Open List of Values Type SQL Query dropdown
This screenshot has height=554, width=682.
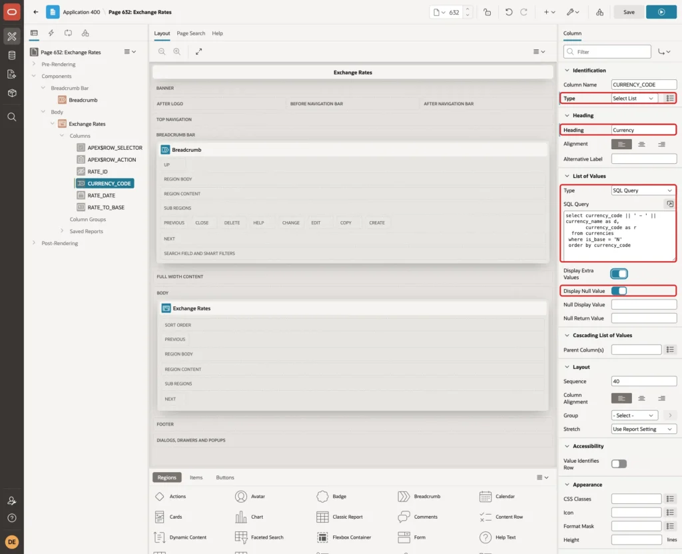point(643,190)
